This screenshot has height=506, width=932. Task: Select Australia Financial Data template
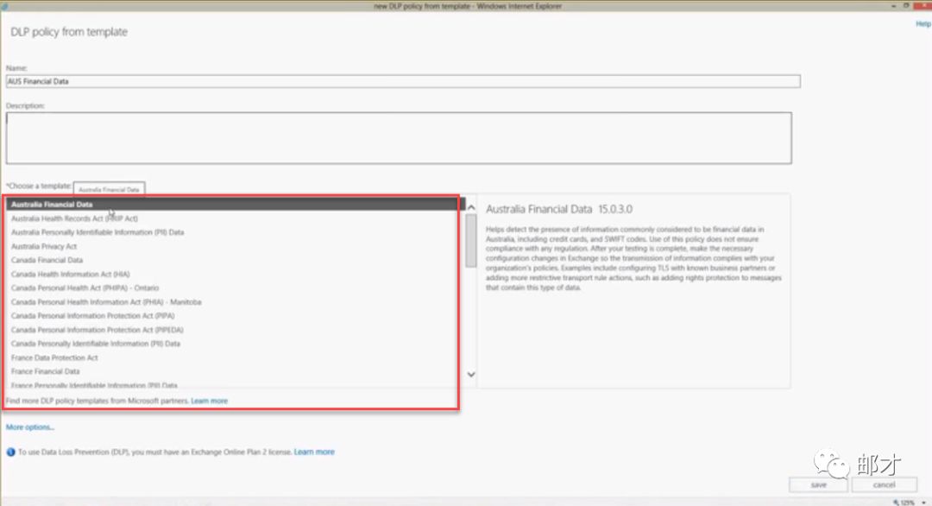tap(52, 205)
